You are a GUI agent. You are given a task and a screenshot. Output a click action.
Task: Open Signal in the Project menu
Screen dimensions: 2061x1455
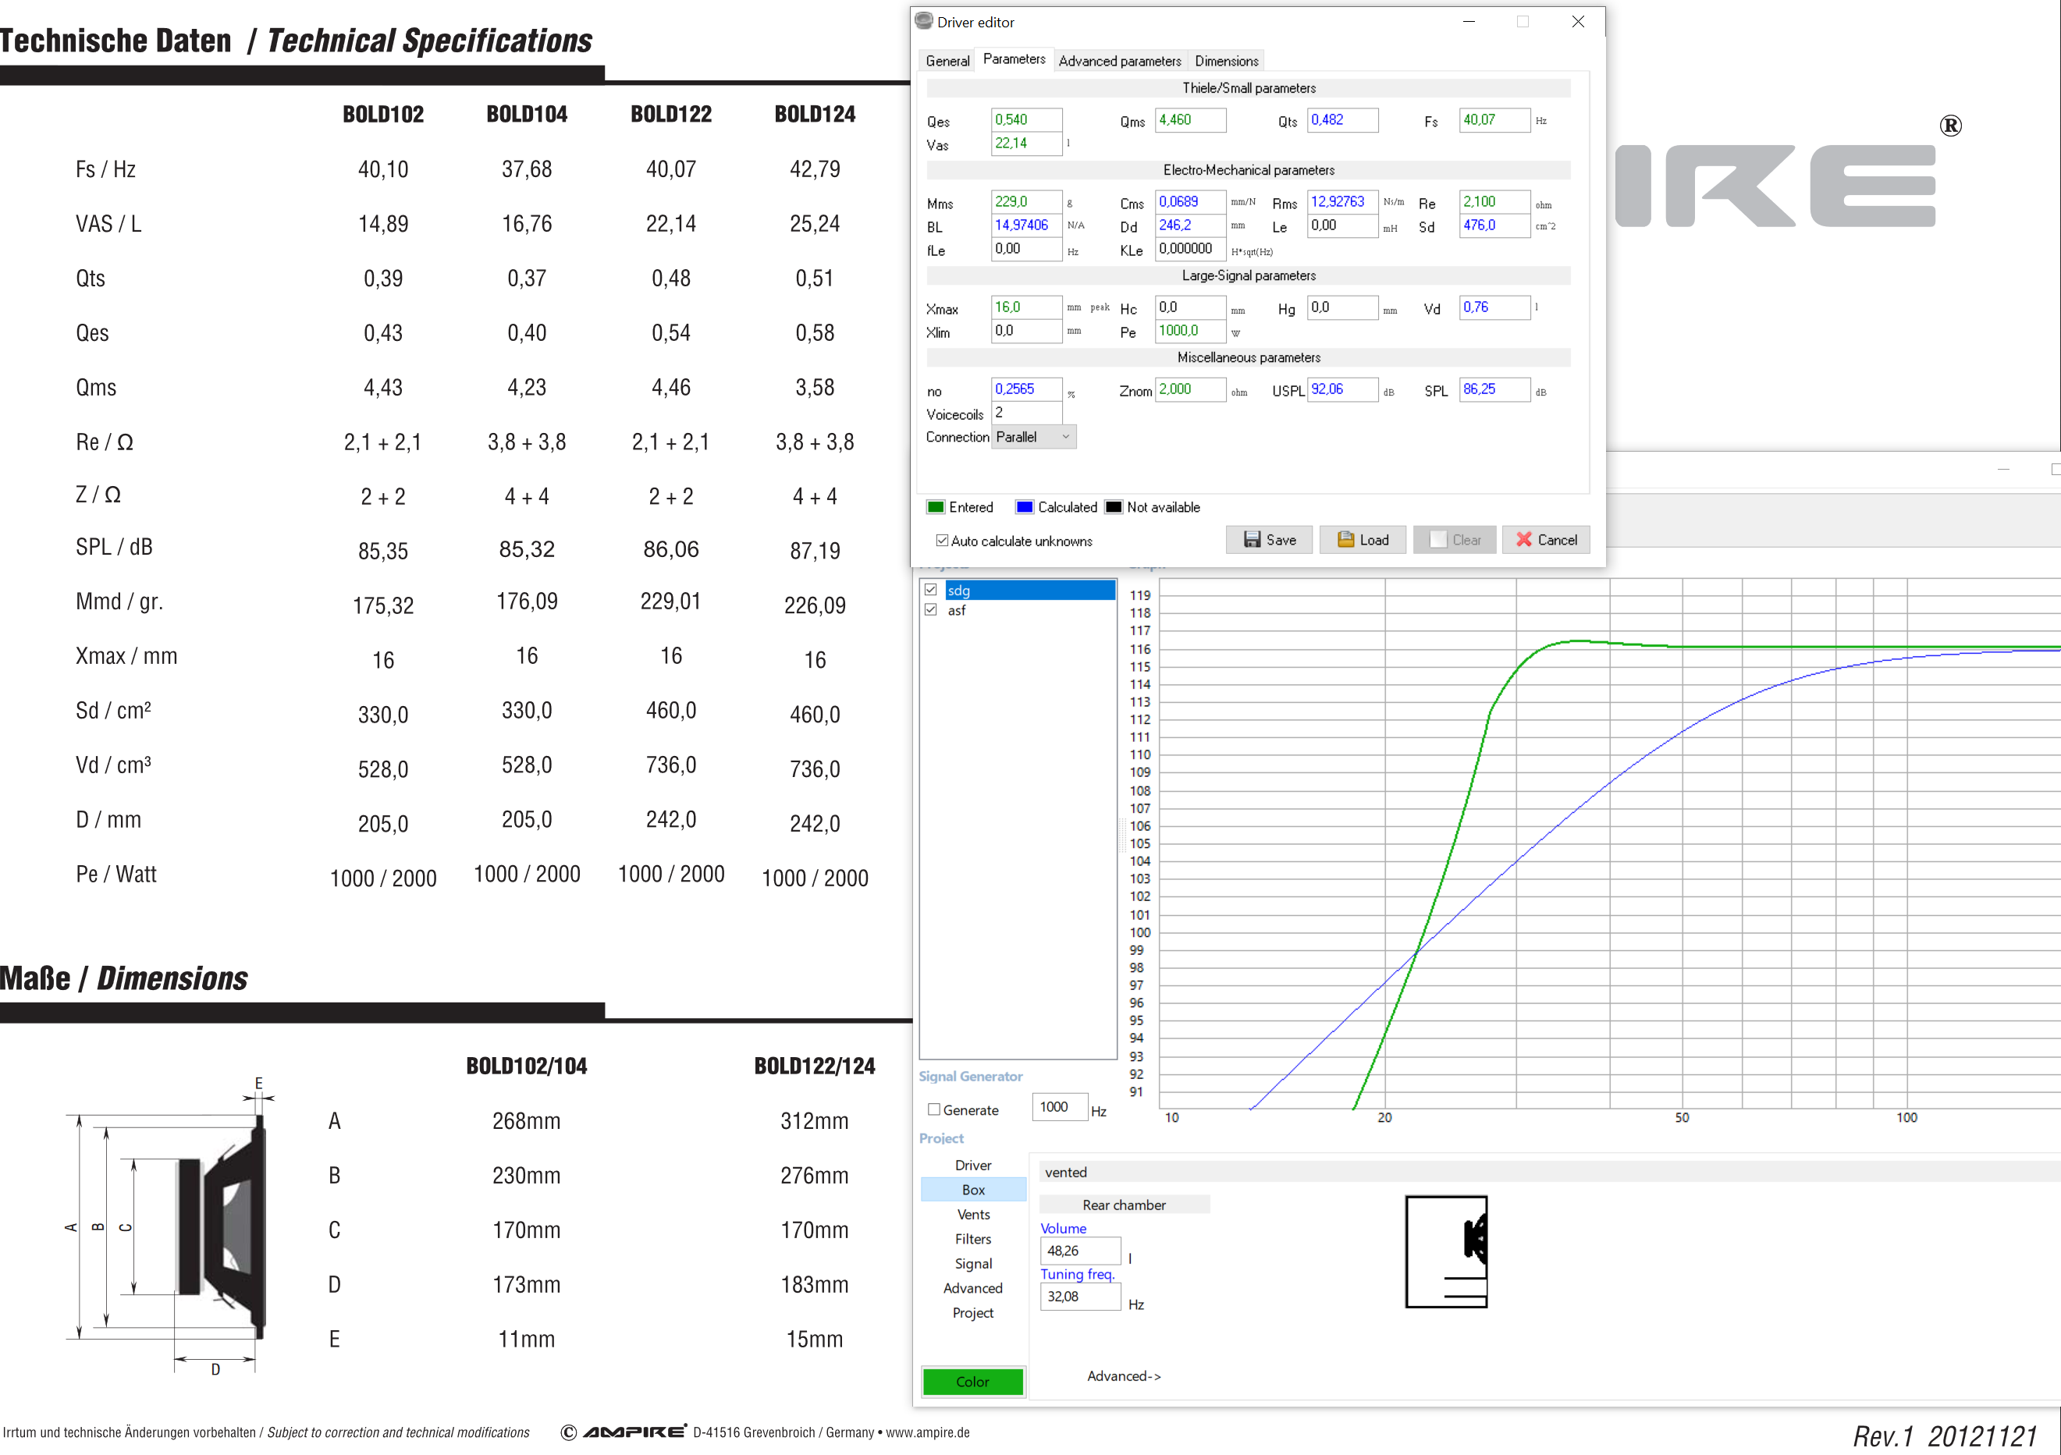[x=973, y=1263]
